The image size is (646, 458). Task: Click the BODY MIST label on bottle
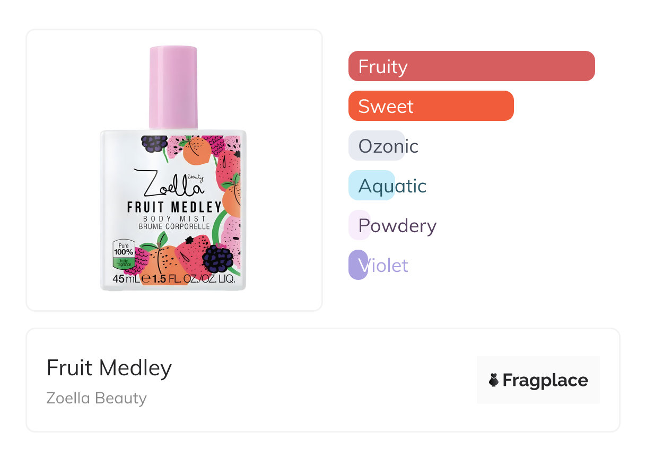coord(174,218)
